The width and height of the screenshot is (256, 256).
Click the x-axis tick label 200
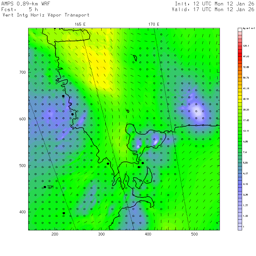pos(55,234)
